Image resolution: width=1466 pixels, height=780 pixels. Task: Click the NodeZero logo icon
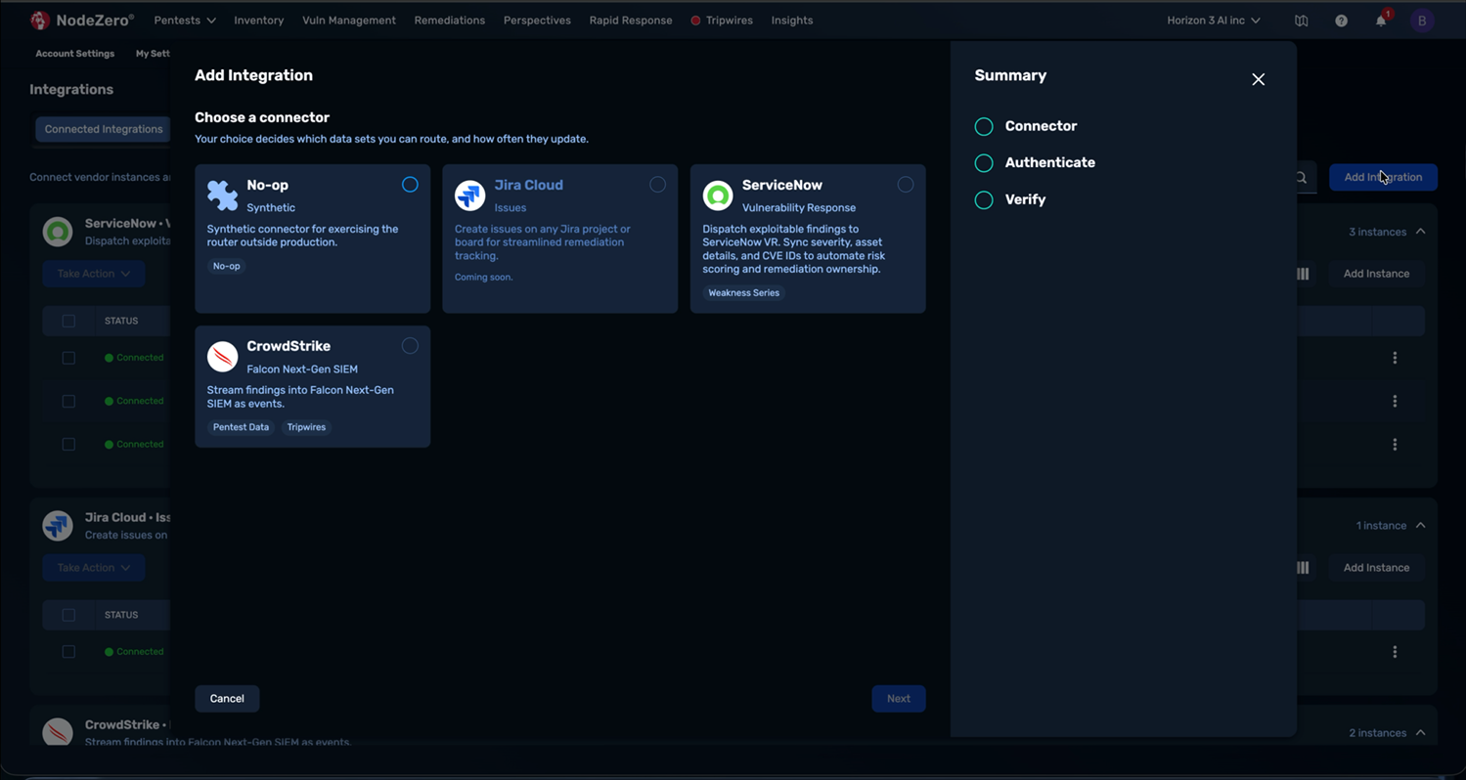[x=40, y=20]
